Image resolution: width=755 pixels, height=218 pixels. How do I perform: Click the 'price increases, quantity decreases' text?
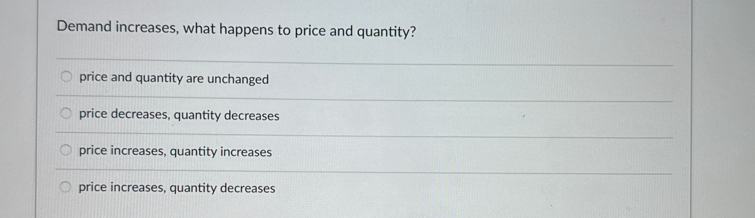(x=176, y=188)
